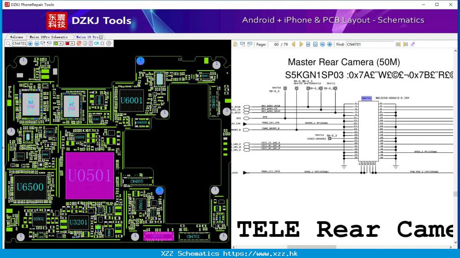Viewport: 460px width, 258px height.
Task: Select chip U3201 on PCB layout
Action: 78,222
